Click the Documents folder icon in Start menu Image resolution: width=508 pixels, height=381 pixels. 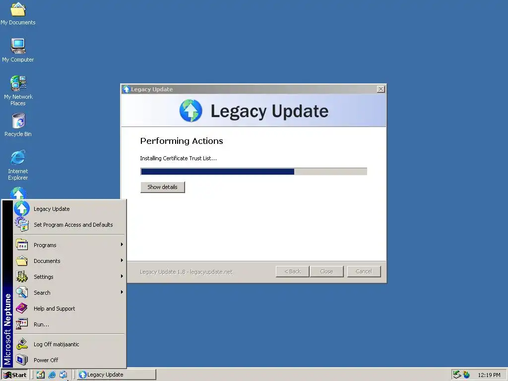tap(22, 260)
